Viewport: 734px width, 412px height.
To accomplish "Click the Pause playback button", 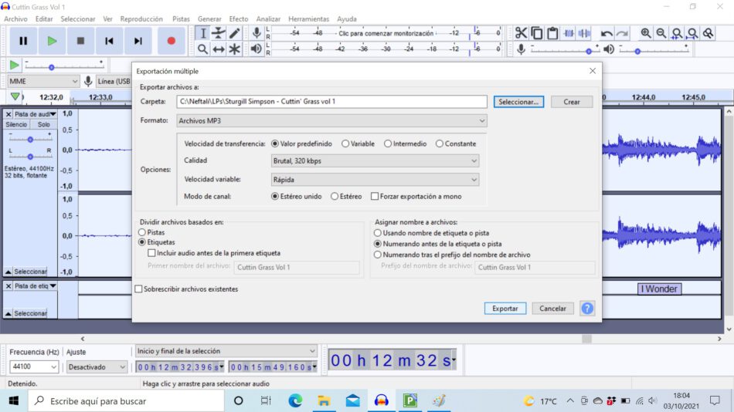I will click(x=23, y=41).
